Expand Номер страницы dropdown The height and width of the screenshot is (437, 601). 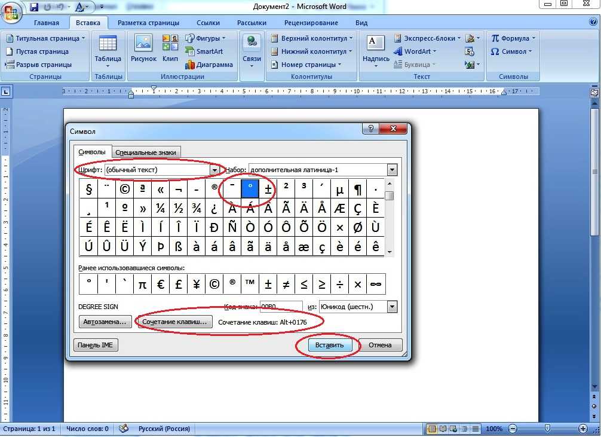[x=339, y=65]
